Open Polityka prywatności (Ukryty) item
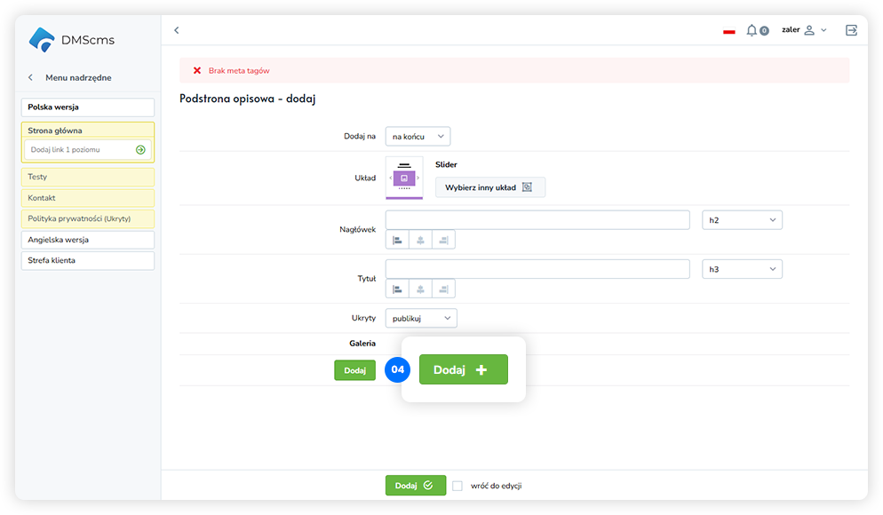This screenshot has width=883, height=515. [x=88, y=218]
